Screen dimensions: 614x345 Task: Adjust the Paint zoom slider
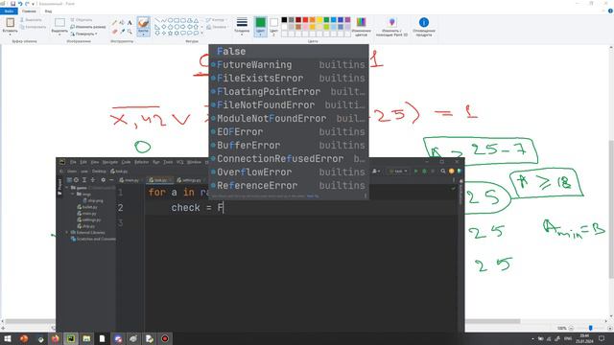[x=590, y=328]
